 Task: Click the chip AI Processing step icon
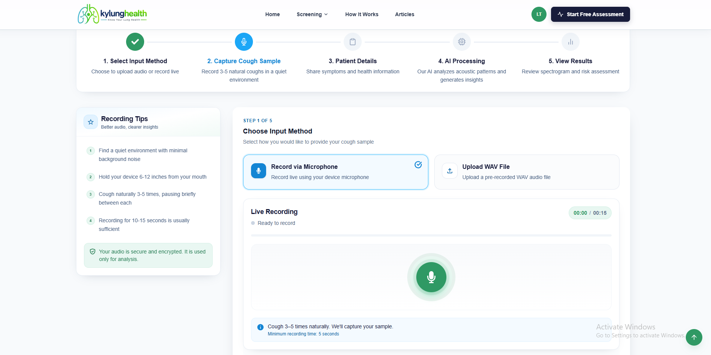click(x=462, y=42)
